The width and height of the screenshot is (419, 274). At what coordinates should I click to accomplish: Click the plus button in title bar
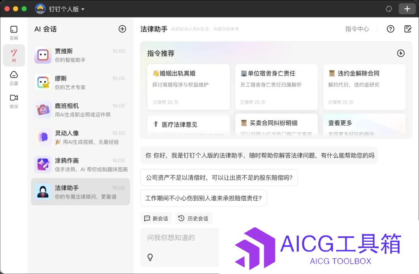407,9
